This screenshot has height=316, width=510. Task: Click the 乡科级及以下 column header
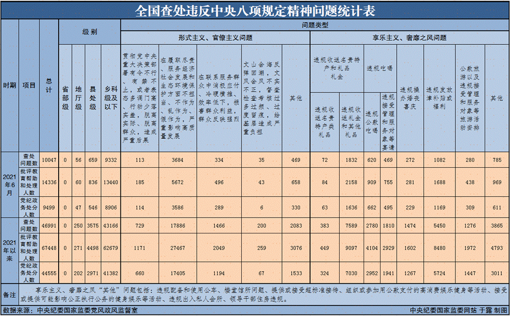(x=111, y=98)
